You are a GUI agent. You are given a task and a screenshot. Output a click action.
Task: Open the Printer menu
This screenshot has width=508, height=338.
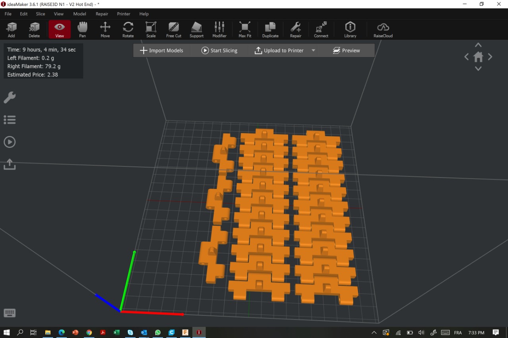(x=123, y=14)
